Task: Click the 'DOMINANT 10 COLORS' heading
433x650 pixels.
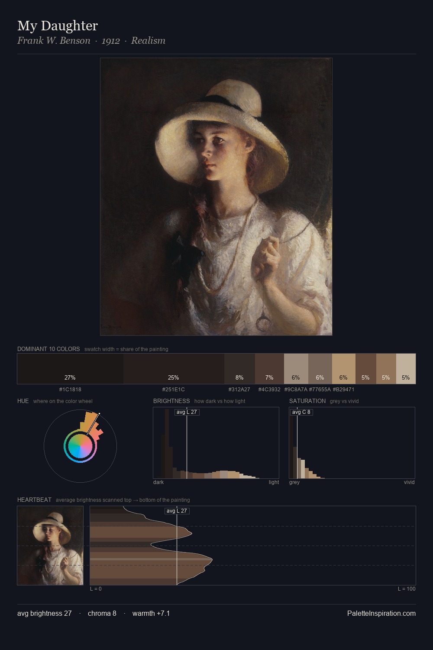Action: tap(48, 349)
